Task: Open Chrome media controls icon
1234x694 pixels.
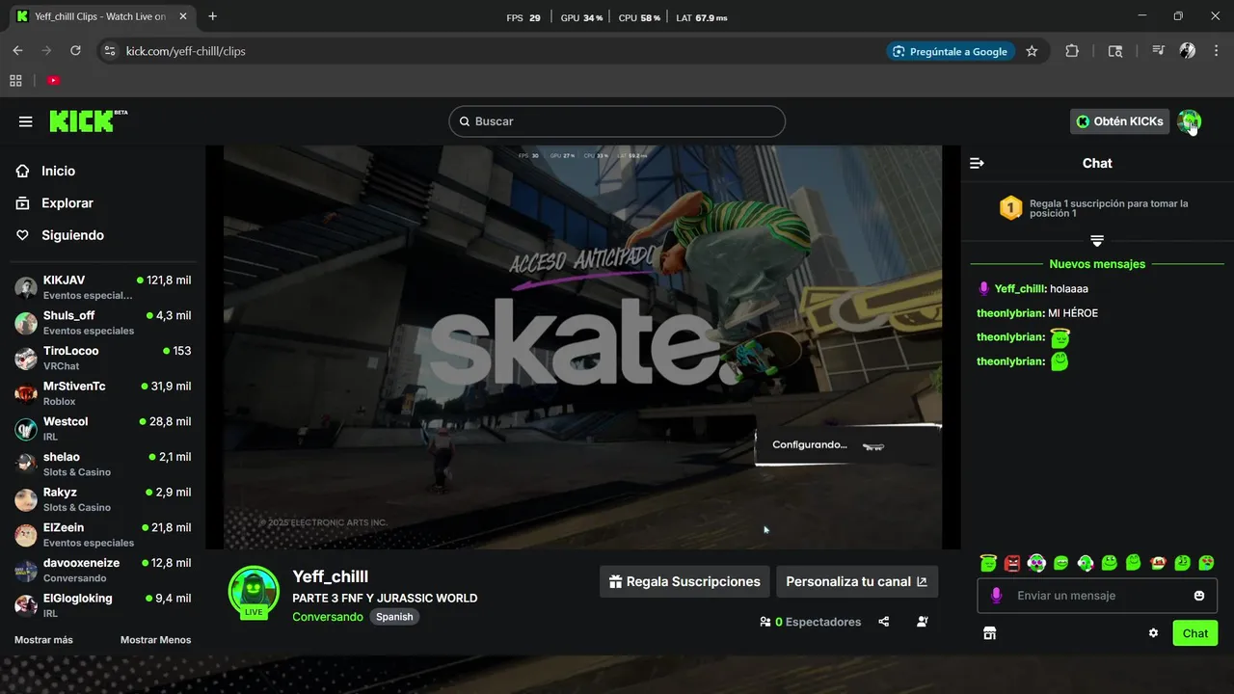Action: coord(1158,51)
